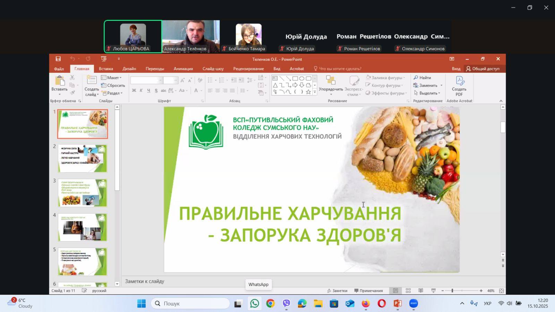Expand the Layout (Макет) dropdown
The image size is (555, 312).
pos(111,78)
